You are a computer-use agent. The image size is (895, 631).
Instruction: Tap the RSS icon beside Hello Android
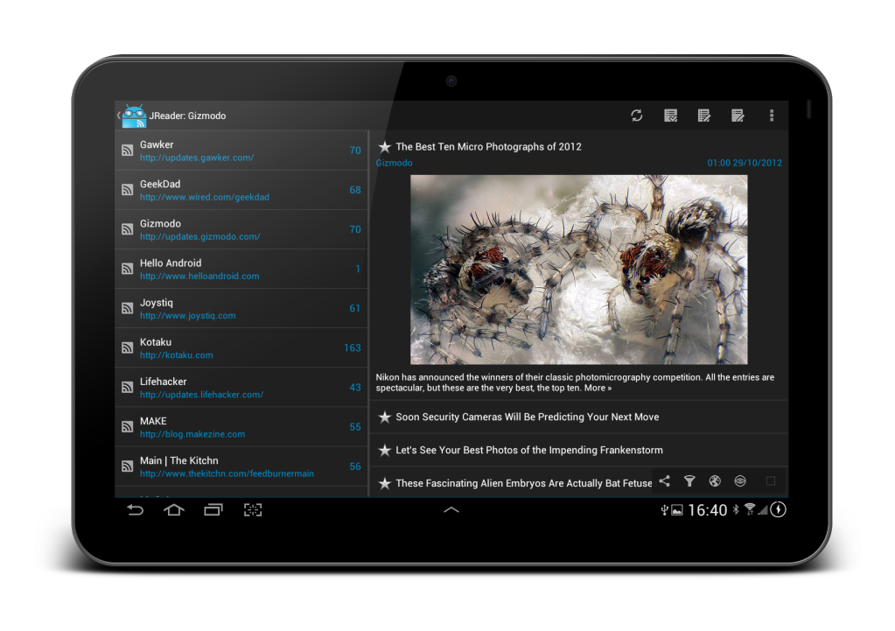127,269
